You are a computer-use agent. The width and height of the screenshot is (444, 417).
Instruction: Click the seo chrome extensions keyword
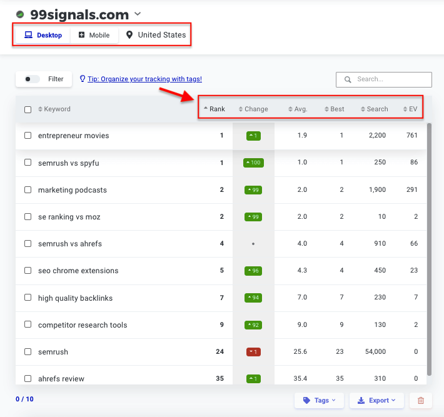[x=78, y=271]
